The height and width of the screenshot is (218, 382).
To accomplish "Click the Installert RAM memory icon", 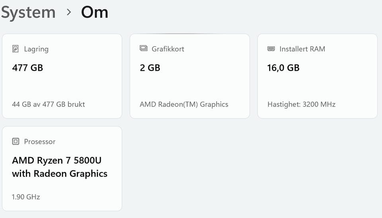I will [x=271, y=49].
